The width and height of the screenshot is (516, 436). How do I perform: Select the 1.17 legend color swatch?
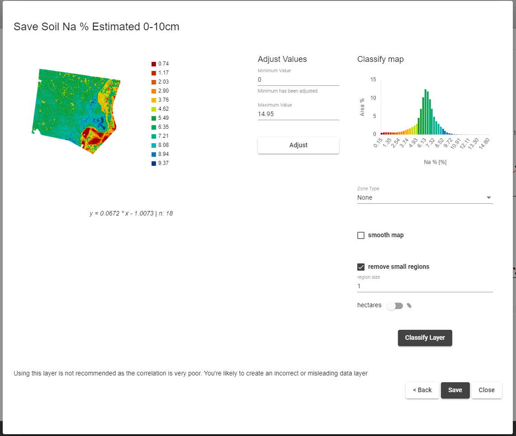click(154, 73)
